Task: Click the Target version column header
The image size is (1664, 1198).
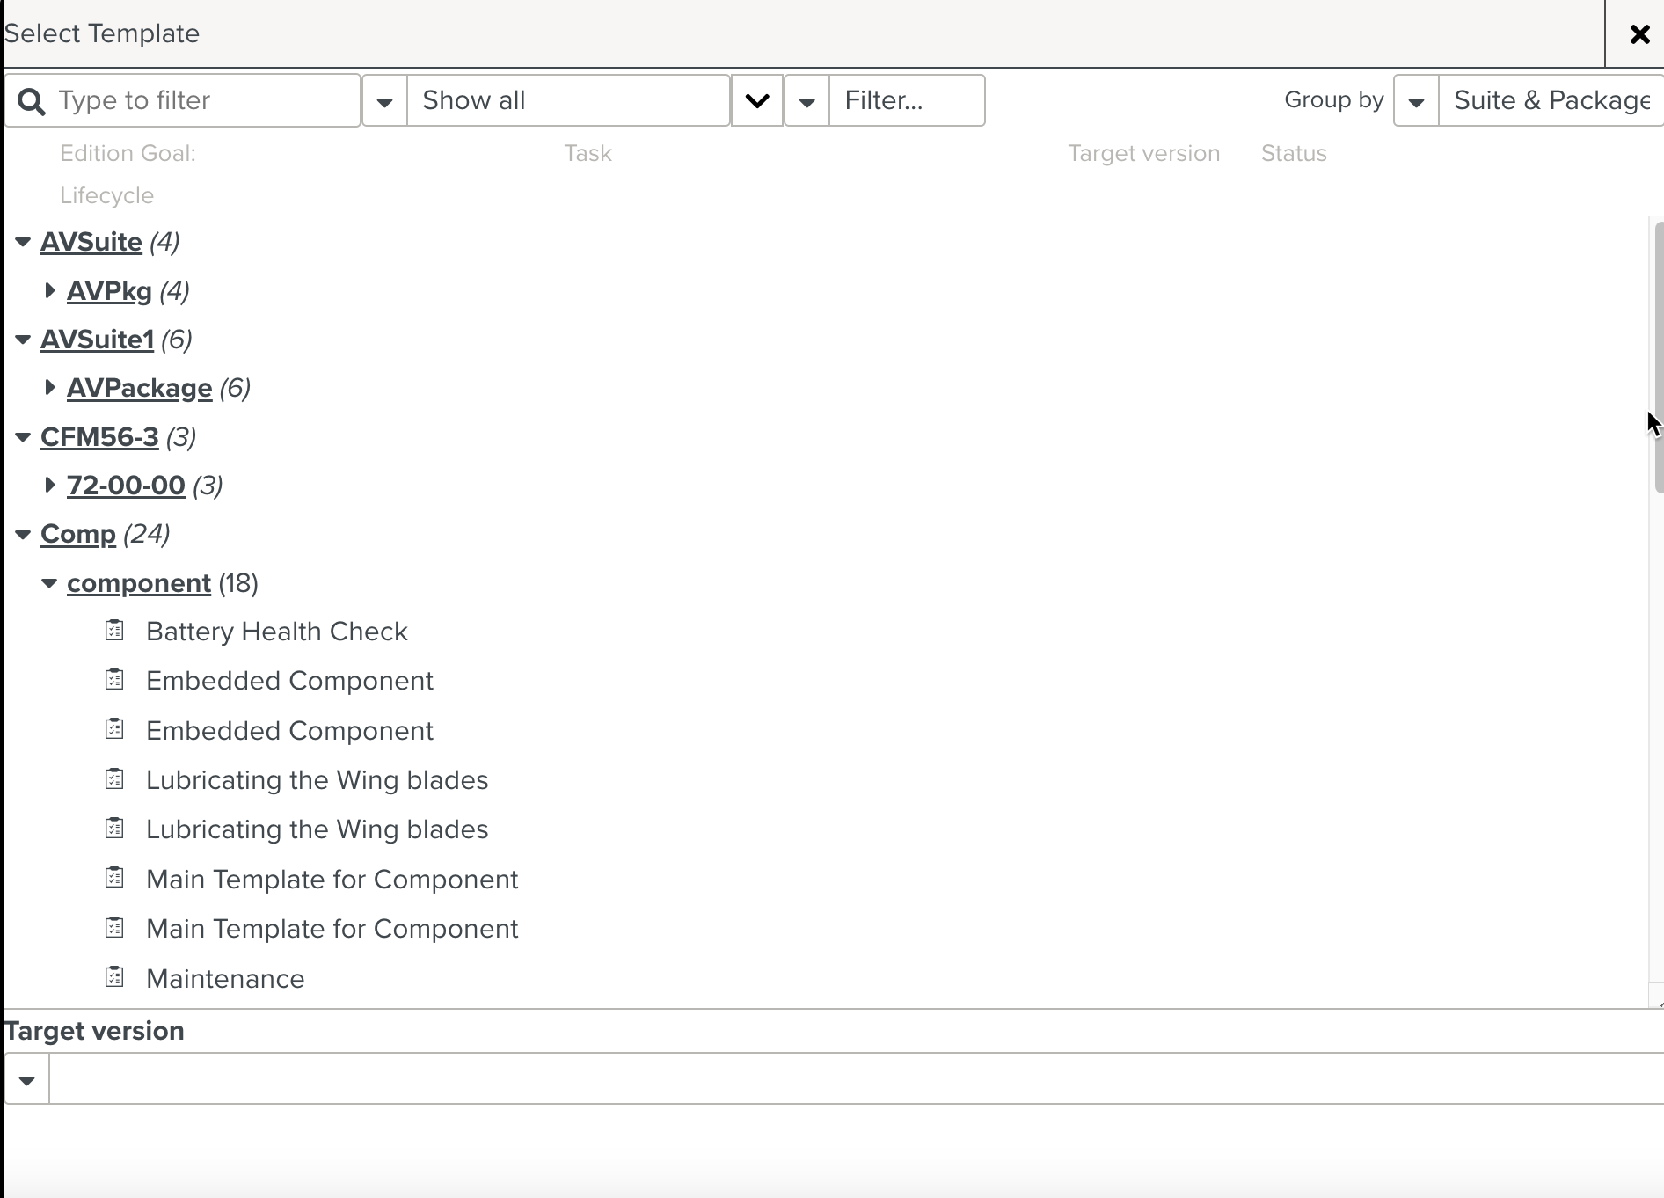Action: [1143, 153]
